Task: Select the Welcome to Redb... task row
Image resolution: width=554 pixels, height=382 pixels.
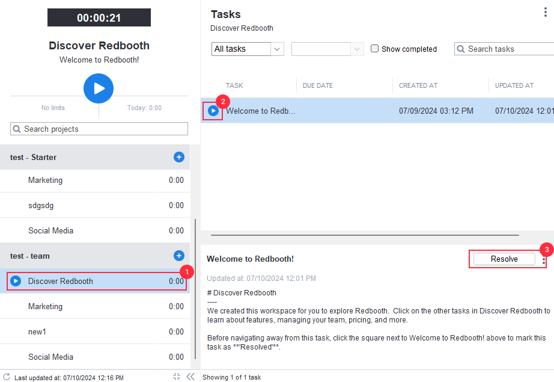Action: pyautogui.click(x=377, y=111)
